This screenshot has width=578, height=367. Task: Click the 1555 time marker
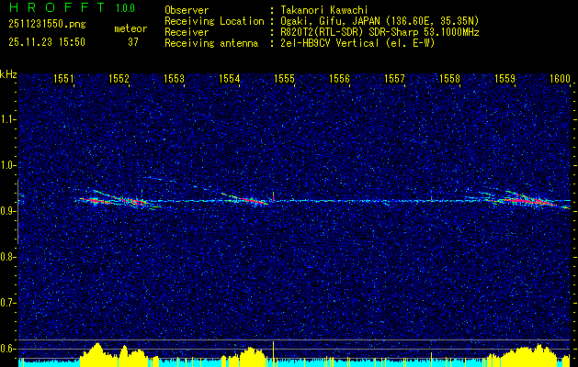pyautogui.click(x=284, y=78)
